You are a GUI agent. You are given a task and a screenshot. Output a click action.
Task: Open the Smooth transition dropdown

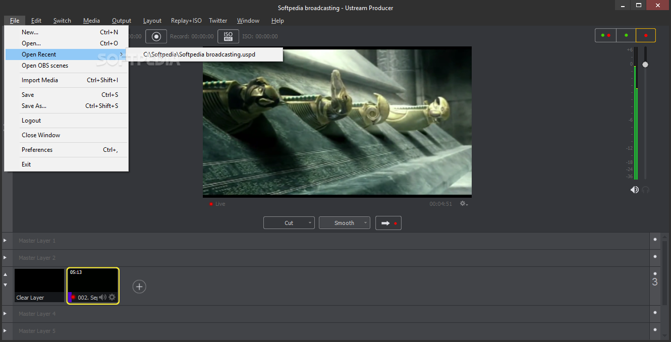[x=345, y=223]
